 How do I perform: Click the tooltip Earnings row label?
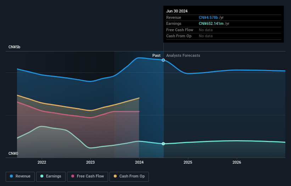pos(174,23)
